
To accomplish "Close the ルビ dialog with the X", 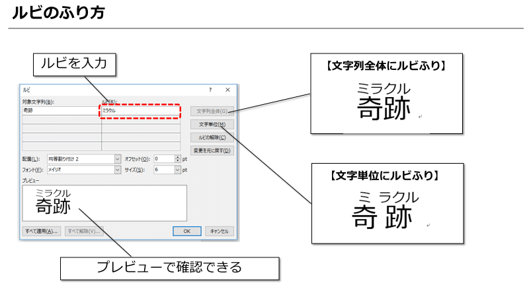I will (x=227, y=90).
